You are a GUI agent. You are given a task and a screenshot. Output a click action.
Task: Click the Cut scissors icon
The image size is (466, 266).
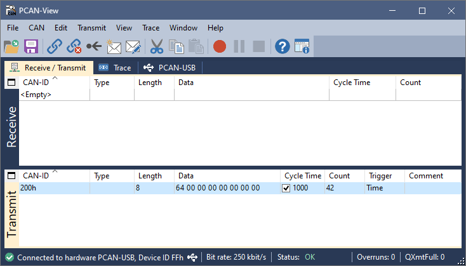(157, 47)
